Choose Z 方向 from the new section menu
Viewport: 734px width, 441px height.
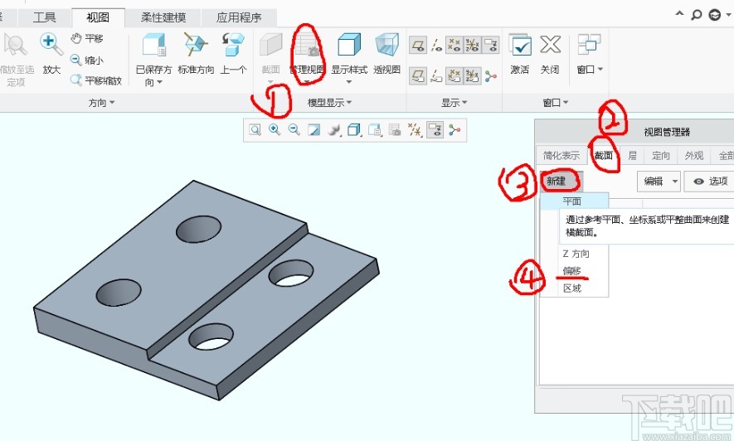[575, 254]
